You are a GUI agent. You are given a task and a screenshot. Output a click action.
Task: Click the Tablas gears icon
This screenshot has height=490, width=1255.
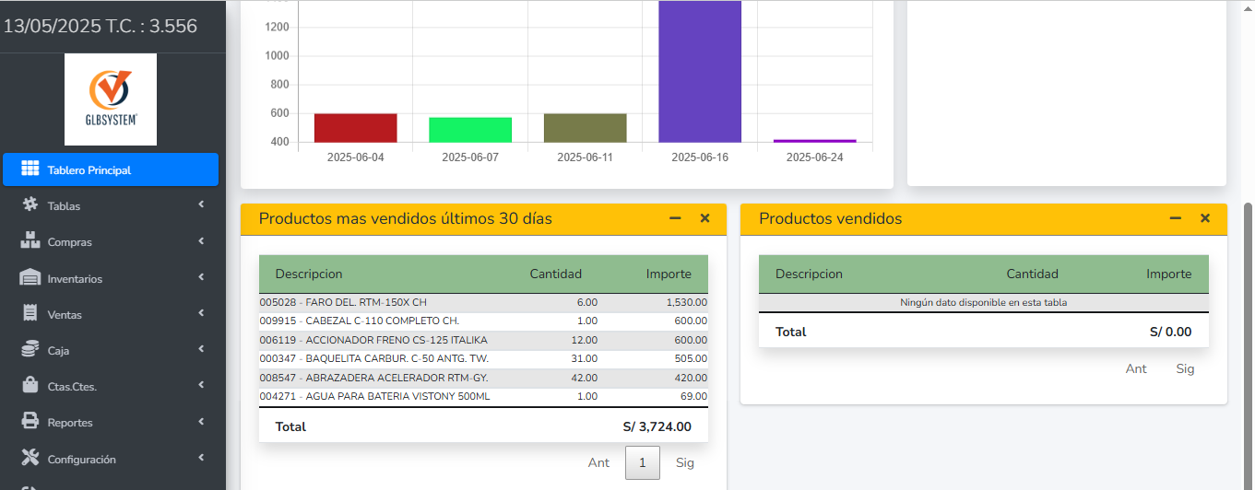[30, 205]
